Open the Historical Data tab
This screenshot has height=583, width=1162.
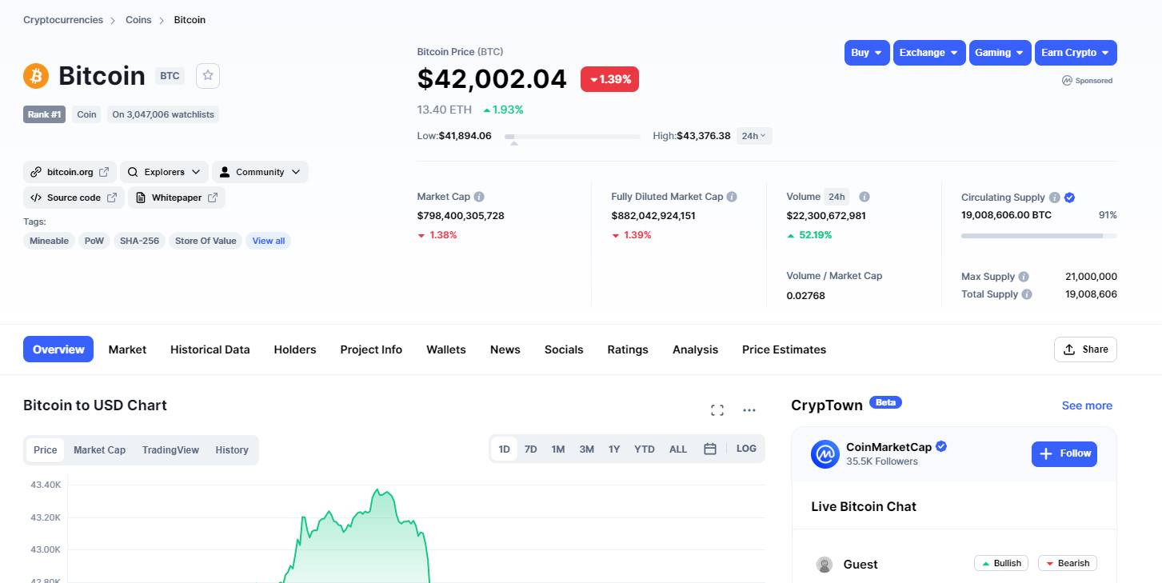(210, 349)
